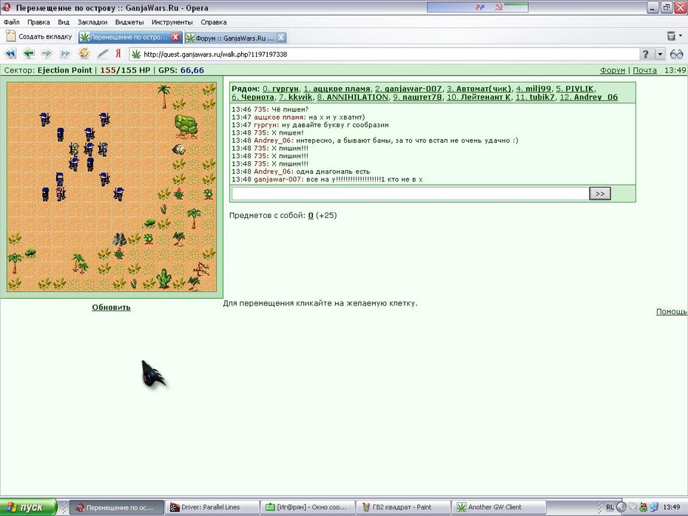Select the 'Перемещение по остро...' tab
The width and height of the screenshot is (688, 516).
[129, 37]
